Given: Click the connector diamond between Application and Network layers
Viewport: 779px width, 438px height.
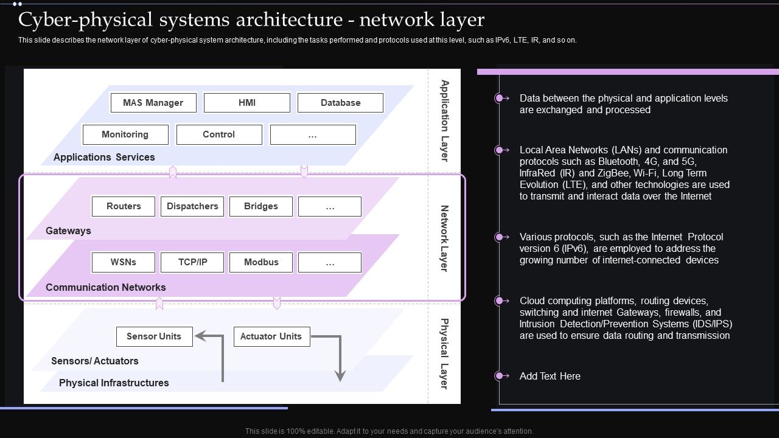Looking at the screenshot, I should coord(173,172).
